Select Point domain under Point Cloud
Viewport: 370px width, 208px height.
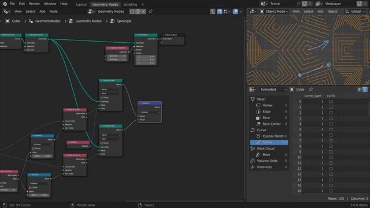click(x=269, y=155)
